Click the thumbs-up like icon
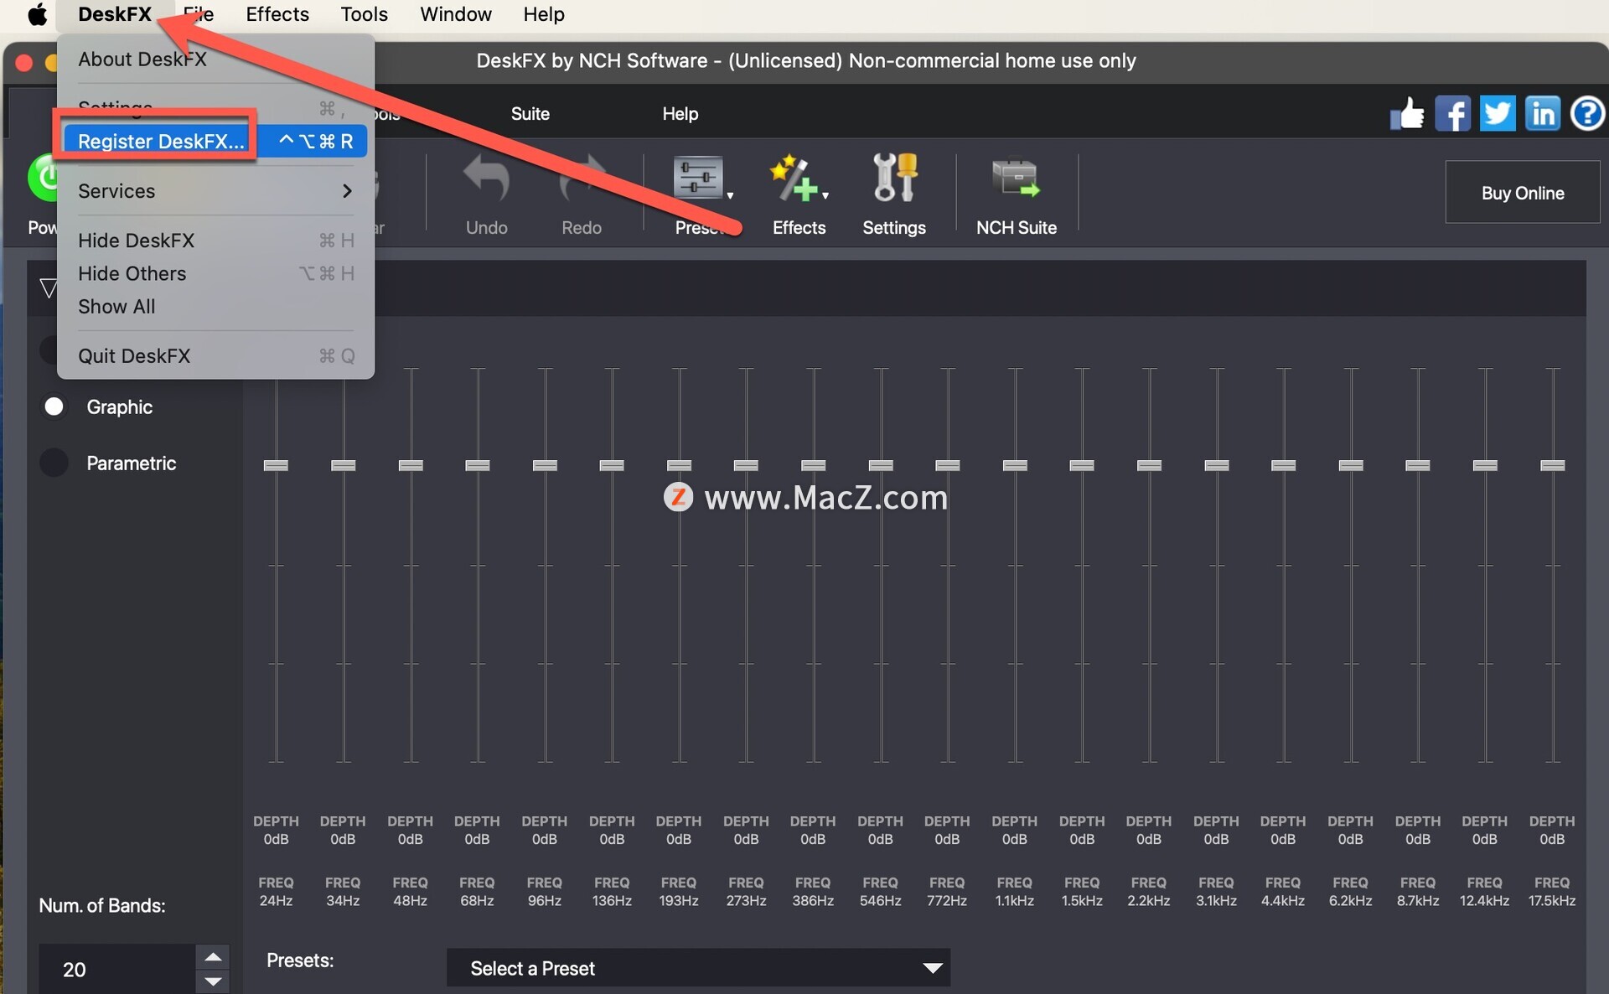The width and height of the screenshot is (1609, 994). pos(1407,113)
